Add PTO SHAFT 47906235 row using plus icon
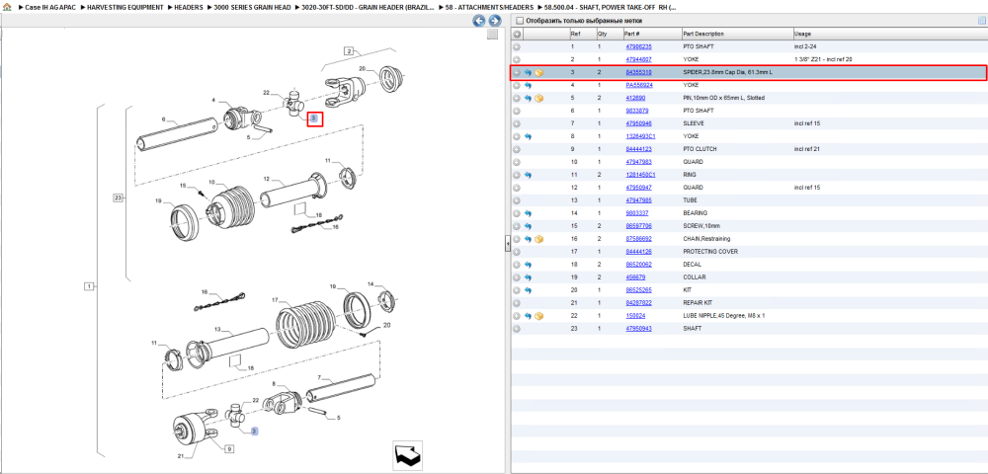 [517, 46]
